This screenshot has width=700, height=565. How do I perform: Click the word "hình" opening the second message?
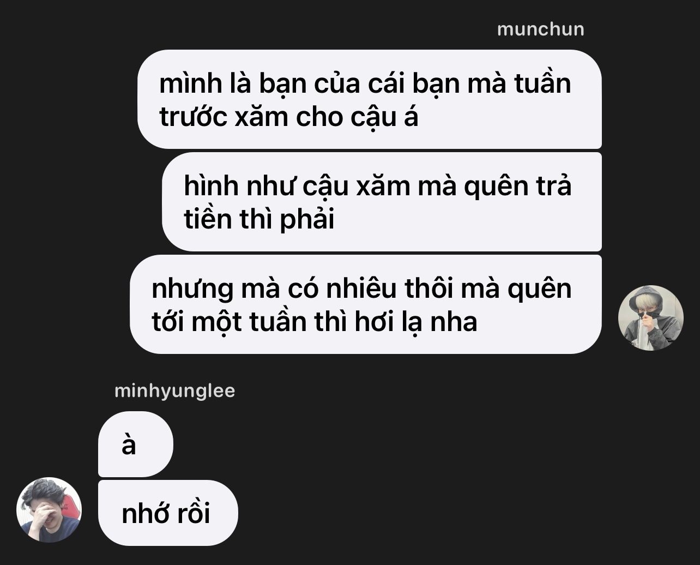211,187
